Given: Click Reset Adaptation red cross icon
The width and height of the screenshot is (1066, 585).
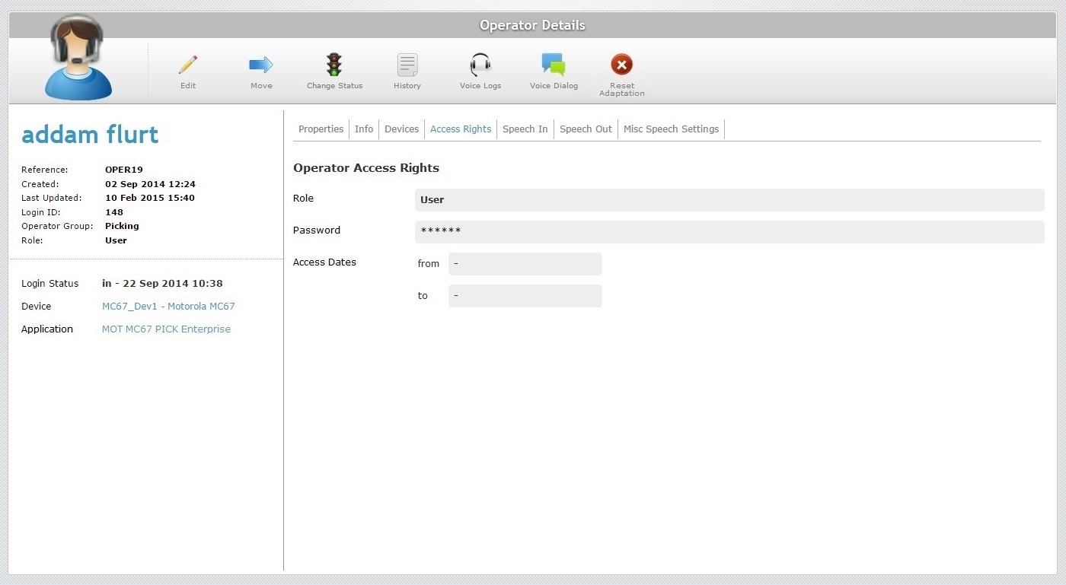Looking at the screenshot, I should coord(622,65).
